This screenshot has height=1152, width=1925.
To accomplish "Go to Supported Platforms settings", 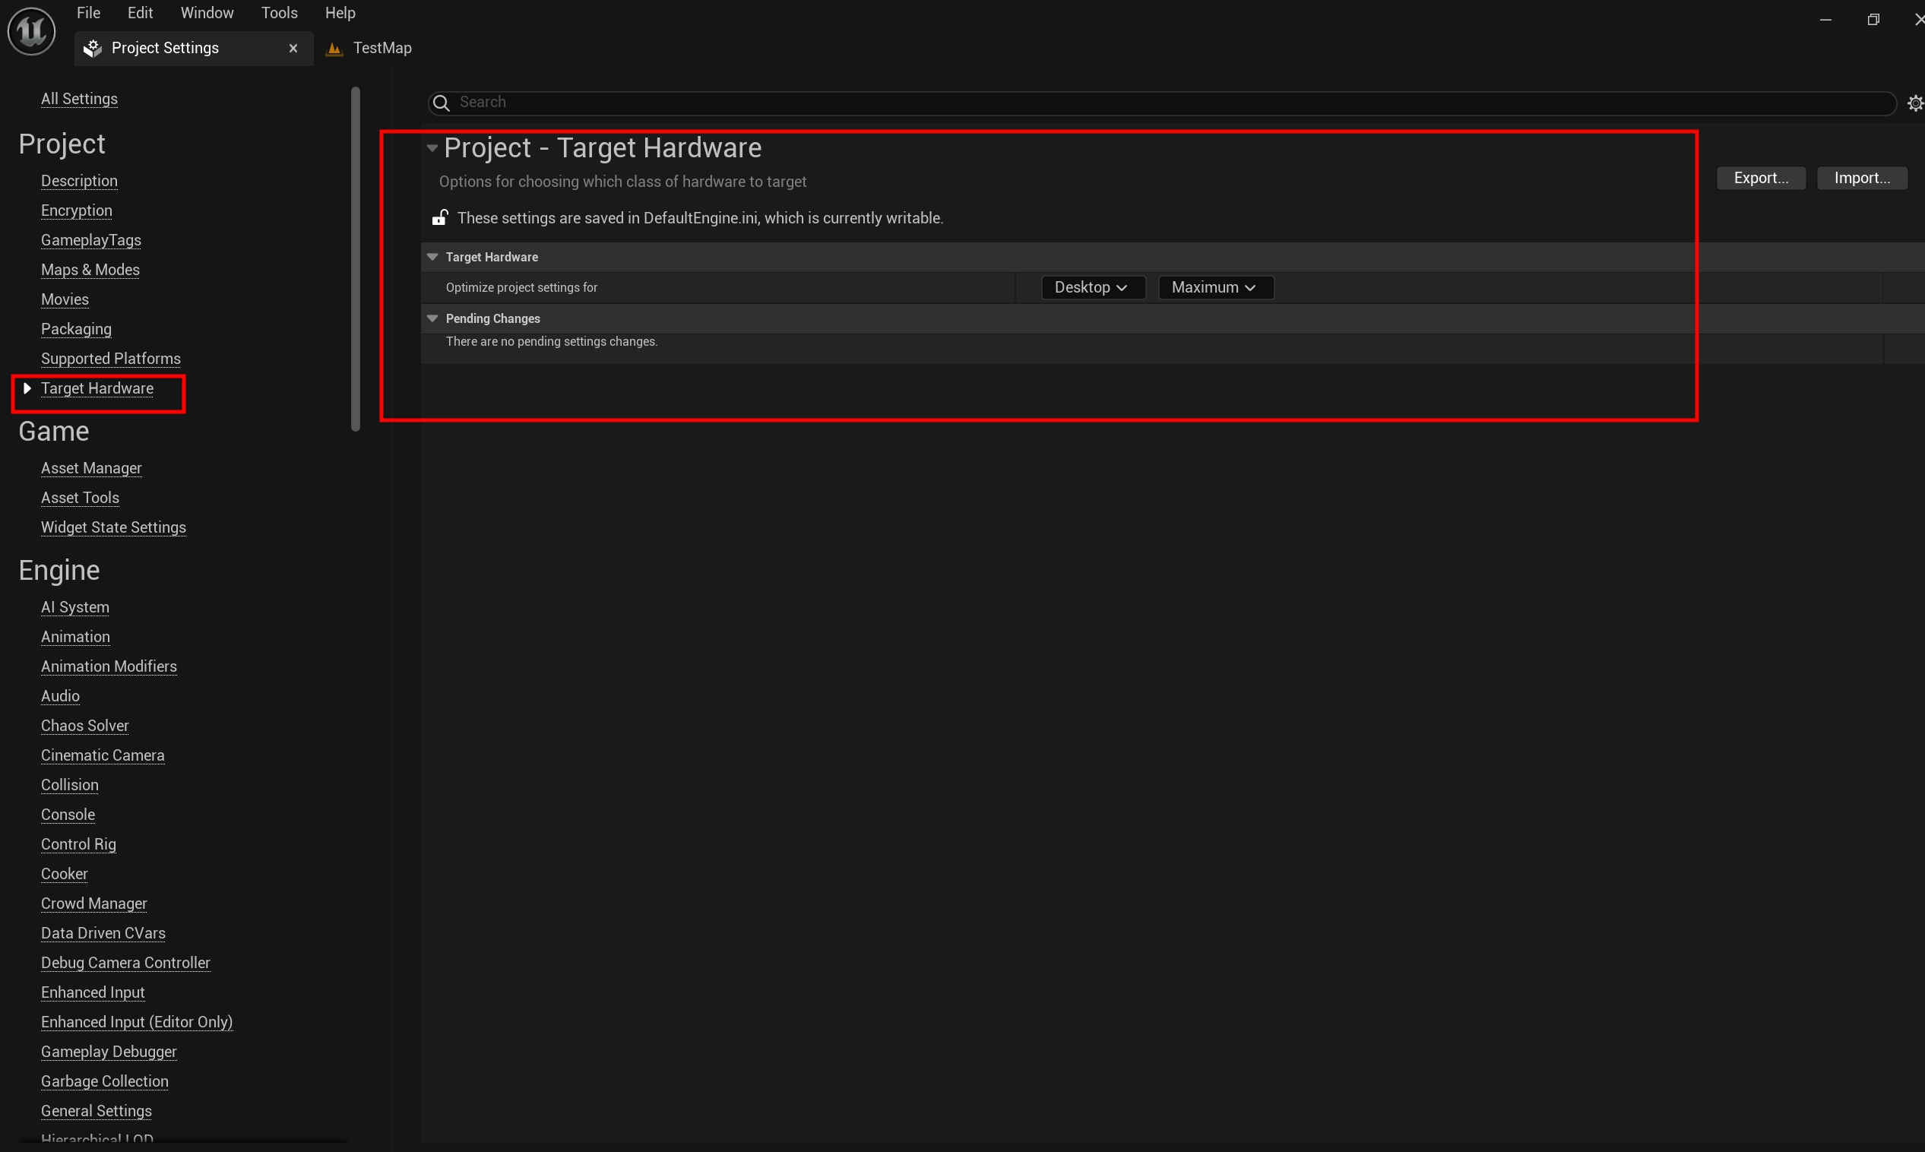I will [x=110, y=358].
